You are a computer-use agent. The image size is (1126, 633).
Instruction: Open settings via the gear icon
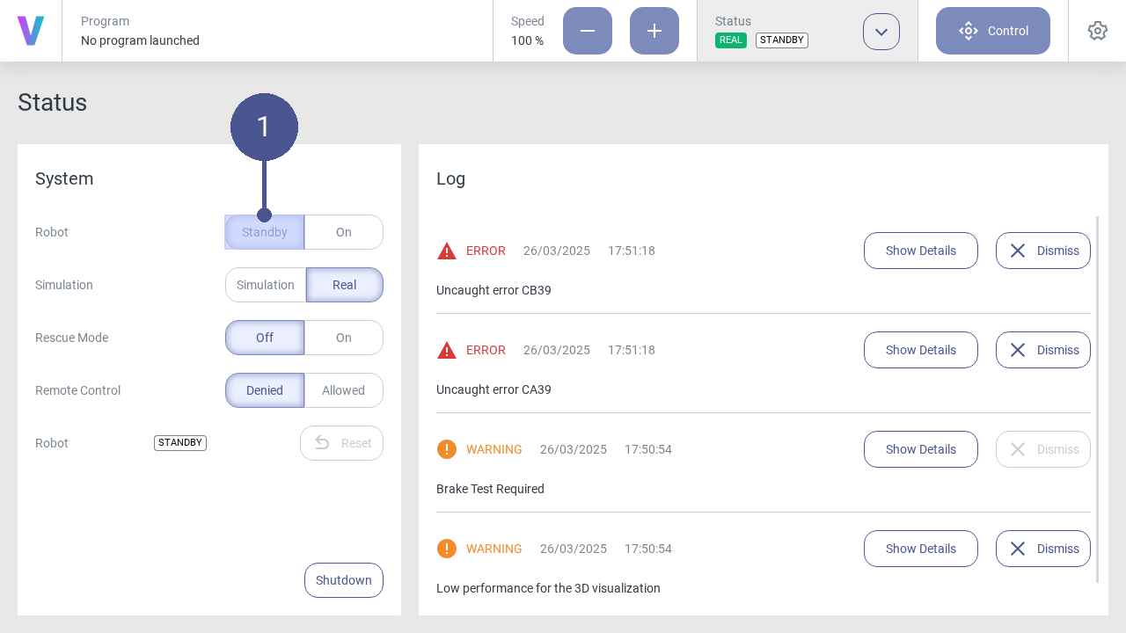click(1097, 31)
